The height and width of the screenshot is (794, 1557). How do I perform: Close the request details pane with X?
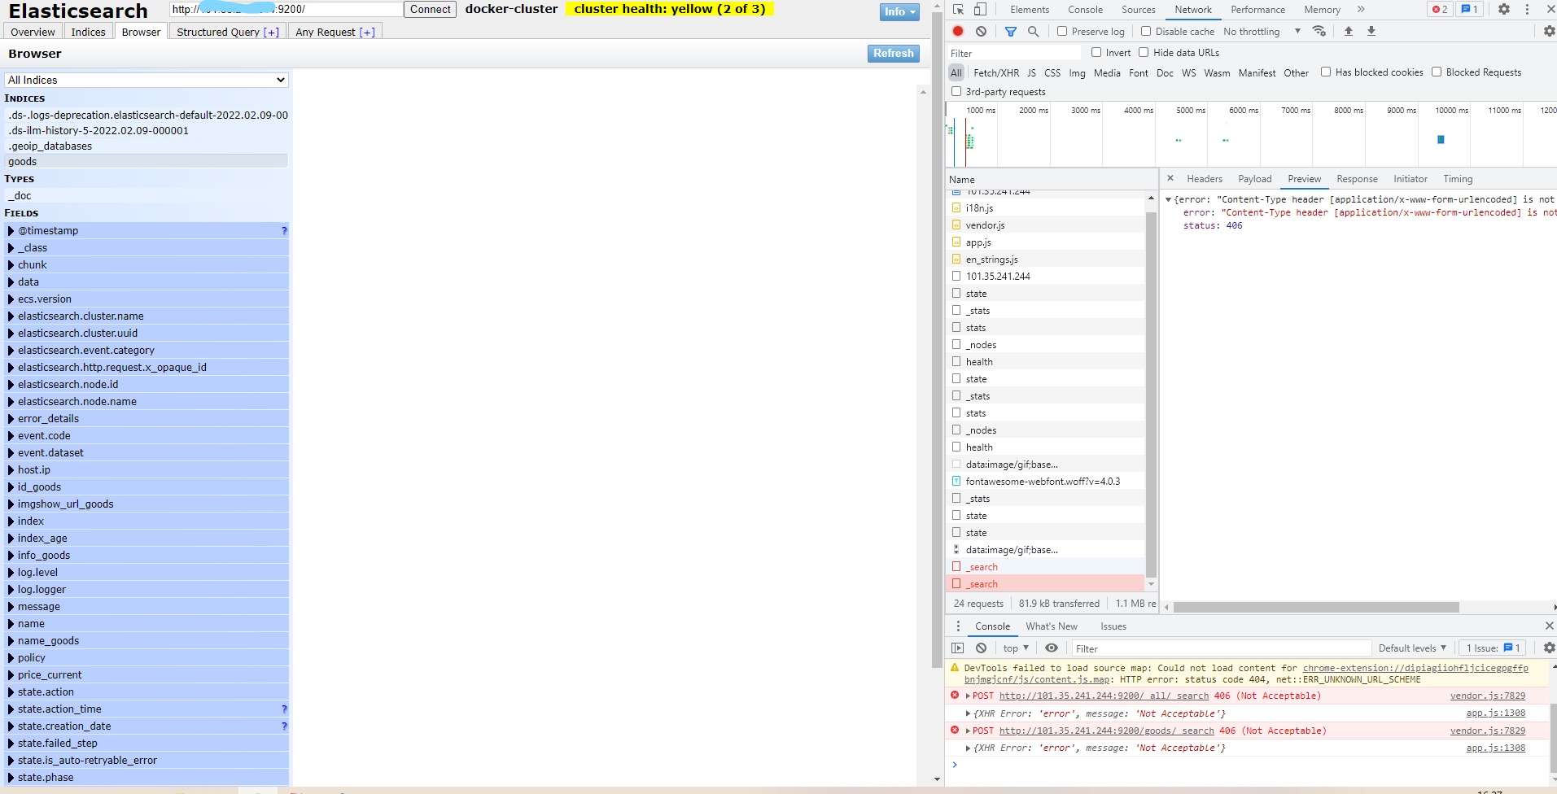point(1170,178)
